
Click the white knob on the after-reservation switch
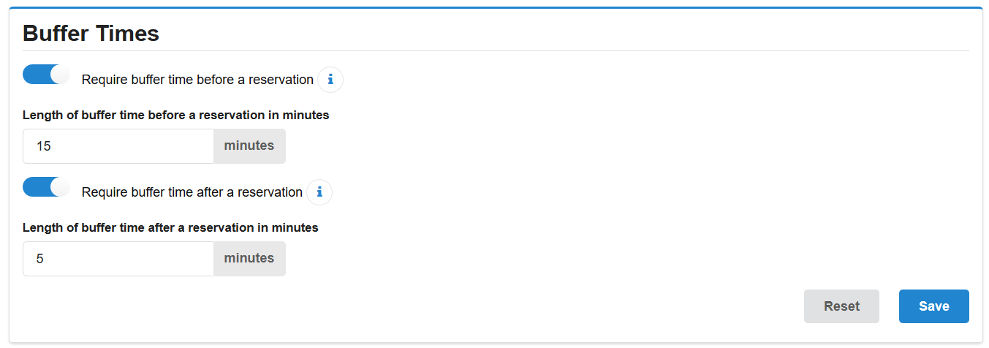tap(60, 187)
